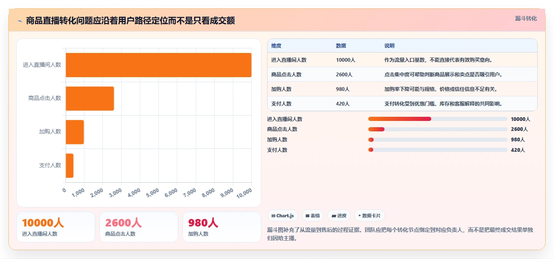Select the 数据卡片 chip

[369, 216]
